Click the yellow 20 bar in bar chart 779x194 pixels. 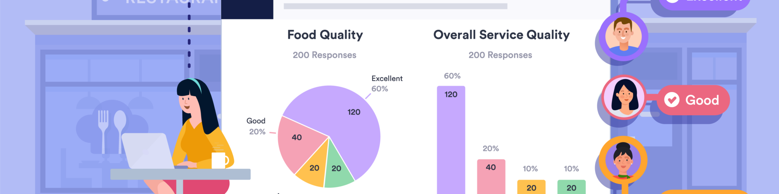tap(531, 187)
